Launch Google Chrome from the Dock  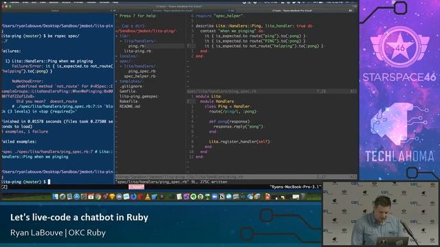pos(98,197)
